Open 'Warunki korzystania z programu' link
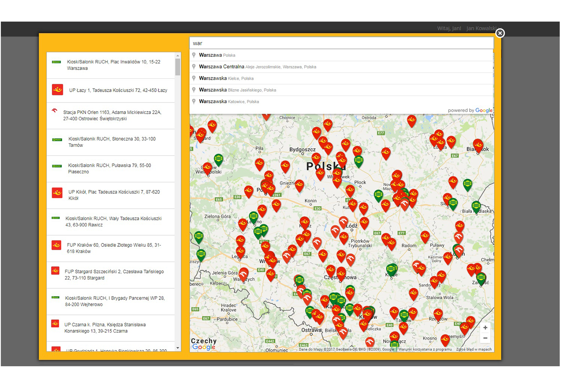The image size is (561, 387). 425,349
